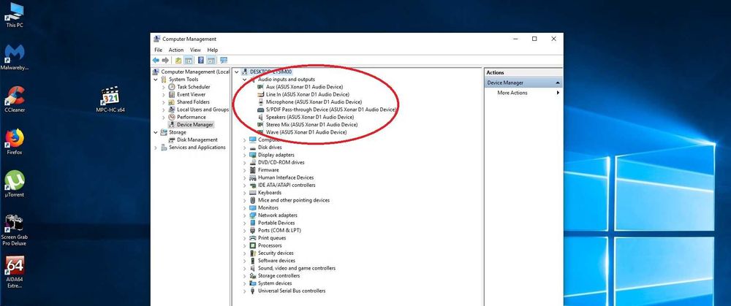Expand the Network adapters category chevron
The width and height of the screenshot is (731, 306).
244,215
